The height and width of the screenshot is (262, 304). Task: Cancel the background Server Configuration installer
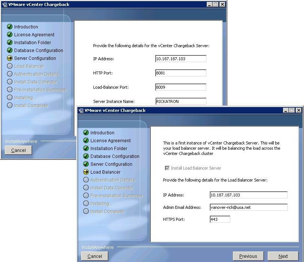click(x=18, y=150)
